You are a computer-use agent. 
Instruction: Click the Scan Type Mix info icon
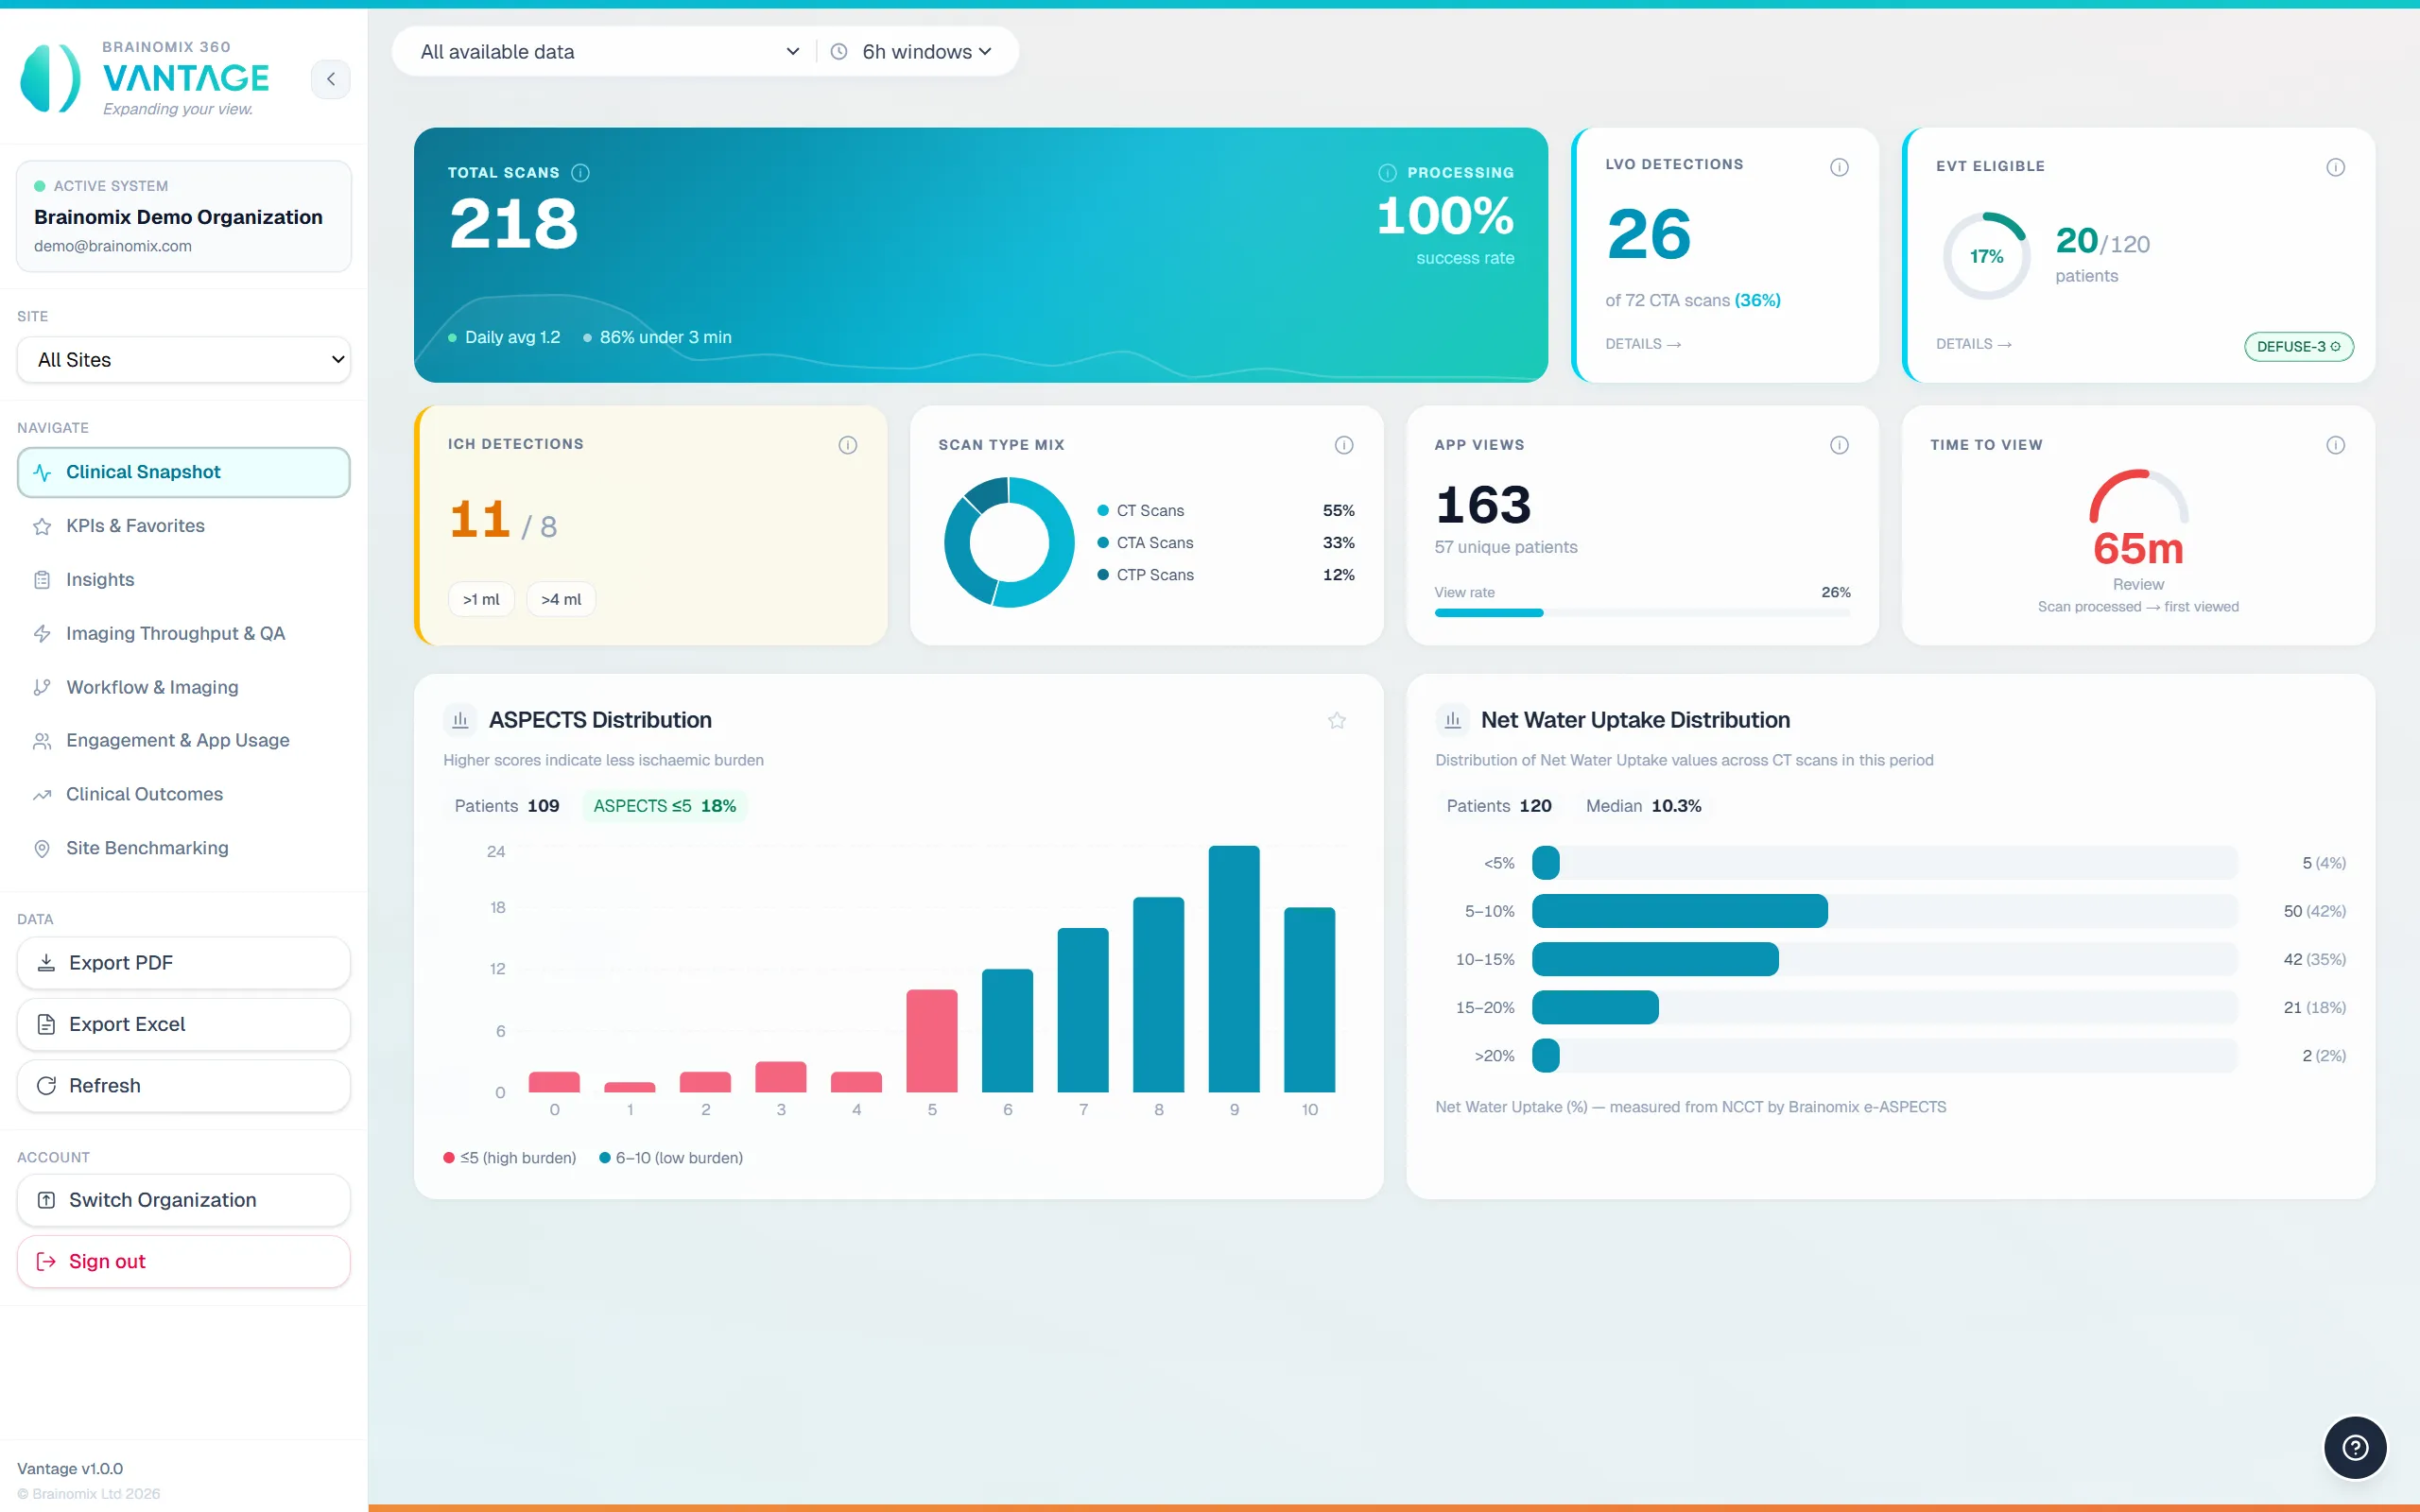1343,445
